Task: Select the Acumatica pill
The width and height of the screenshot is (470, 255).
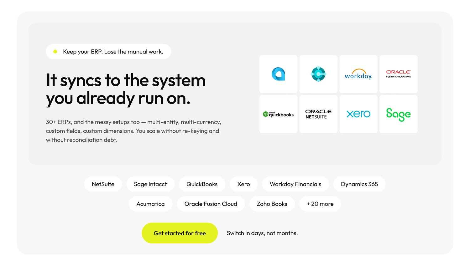Action: tap(151, 204)
